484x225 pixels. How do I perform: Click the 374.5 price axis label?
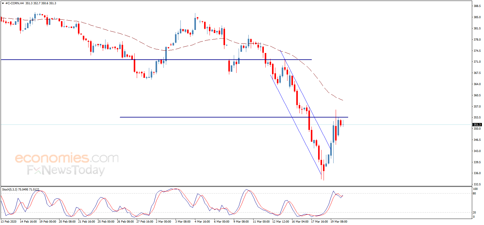tap(477, 51)
